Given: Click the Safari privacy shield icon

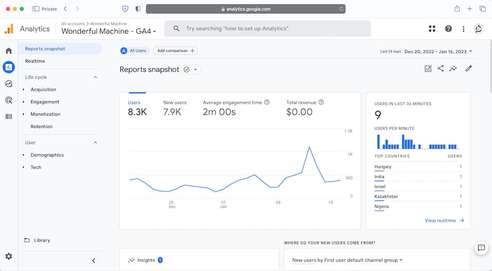Looking at the screenshot, I should (x=125, y=9).
